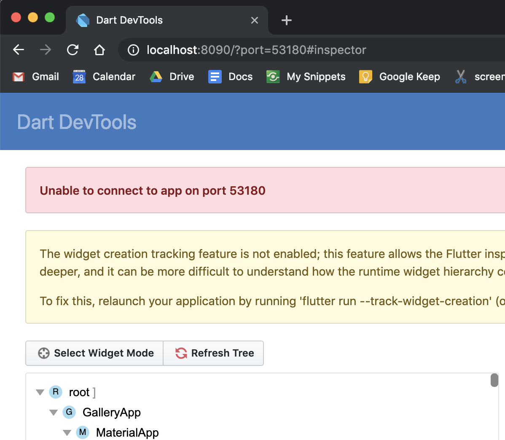This screenshot has height=440, width=505.
Task: Click the browser forward arrow
Action: (46, 50)
